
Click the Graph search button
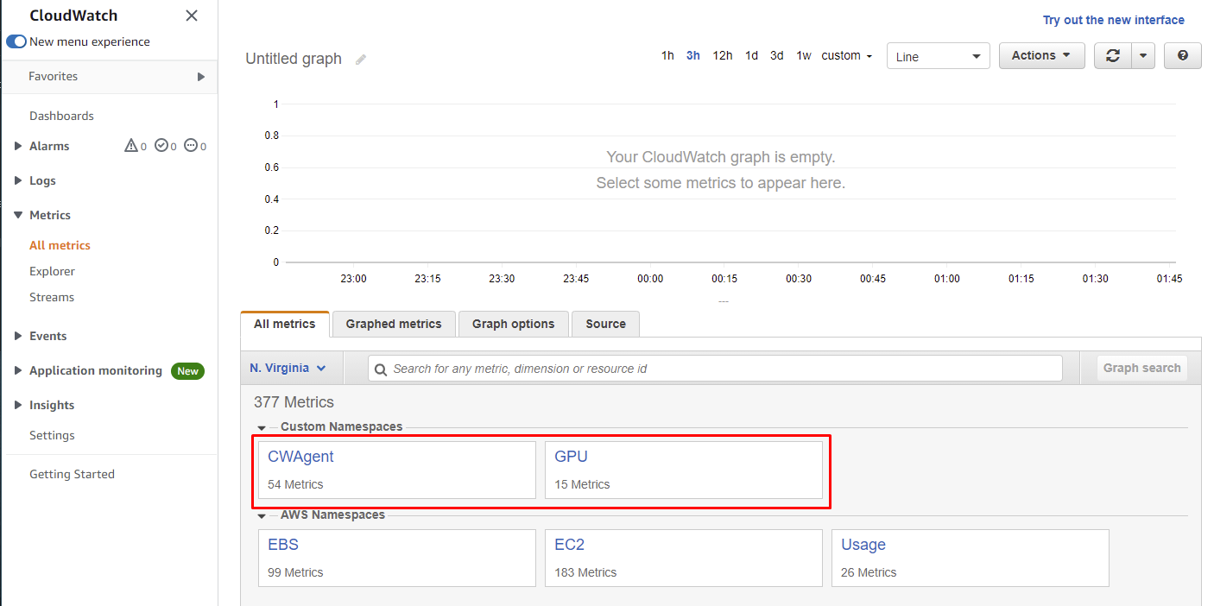click(x=1141, y=368)
